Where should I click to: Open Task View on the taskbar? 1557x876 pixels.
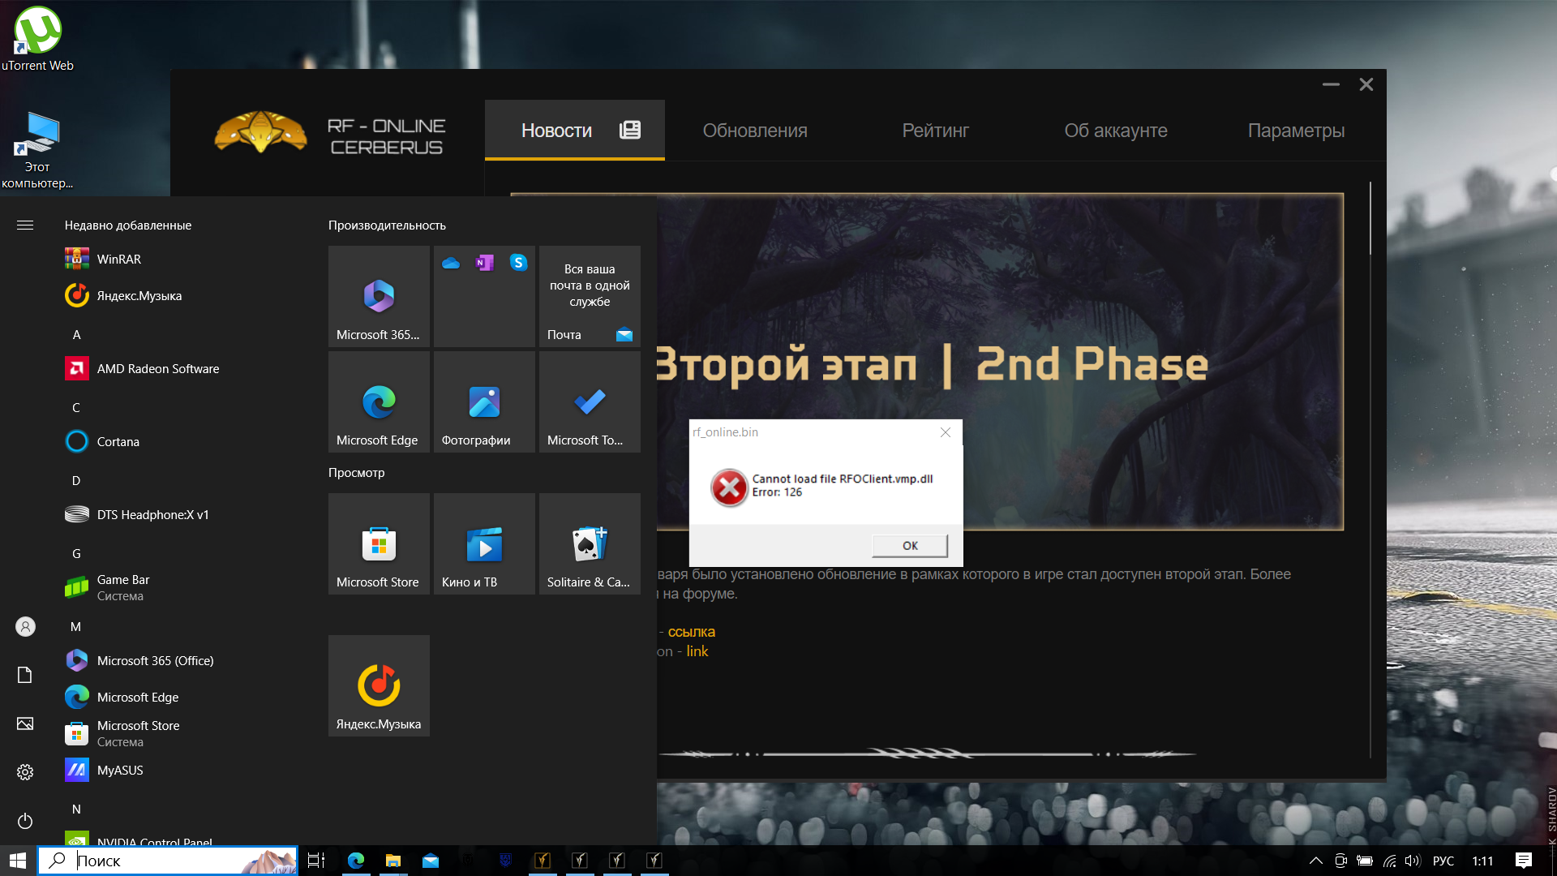click(316, 861)
